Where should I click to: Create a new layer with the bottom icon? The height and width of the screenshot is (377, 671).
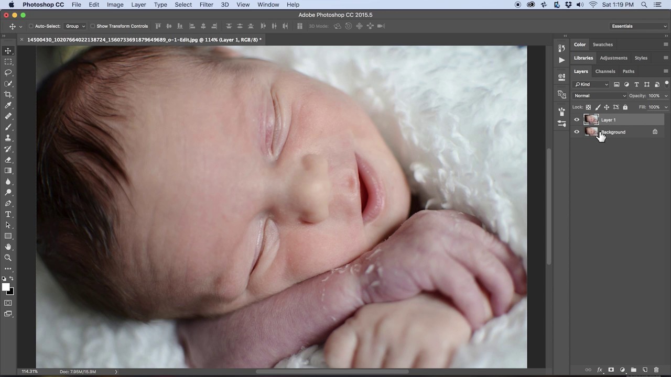click(x=645, y=370)
